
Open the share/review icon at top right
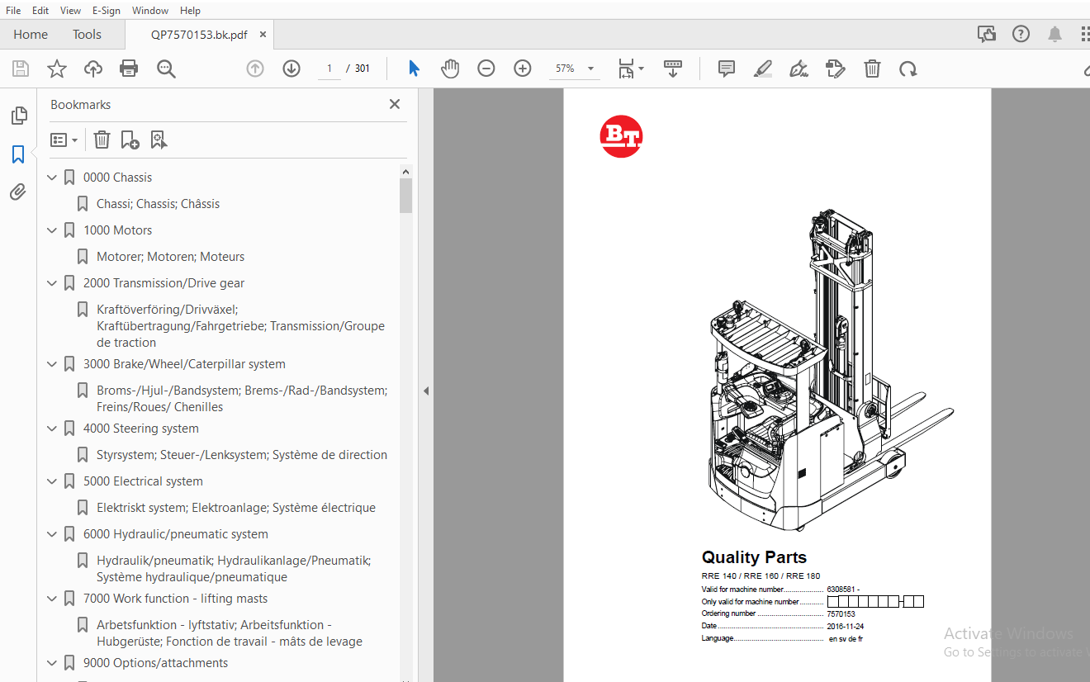(986, 34)
